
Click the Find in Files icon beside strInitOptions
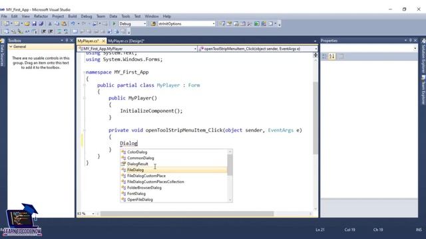point(153,24)
